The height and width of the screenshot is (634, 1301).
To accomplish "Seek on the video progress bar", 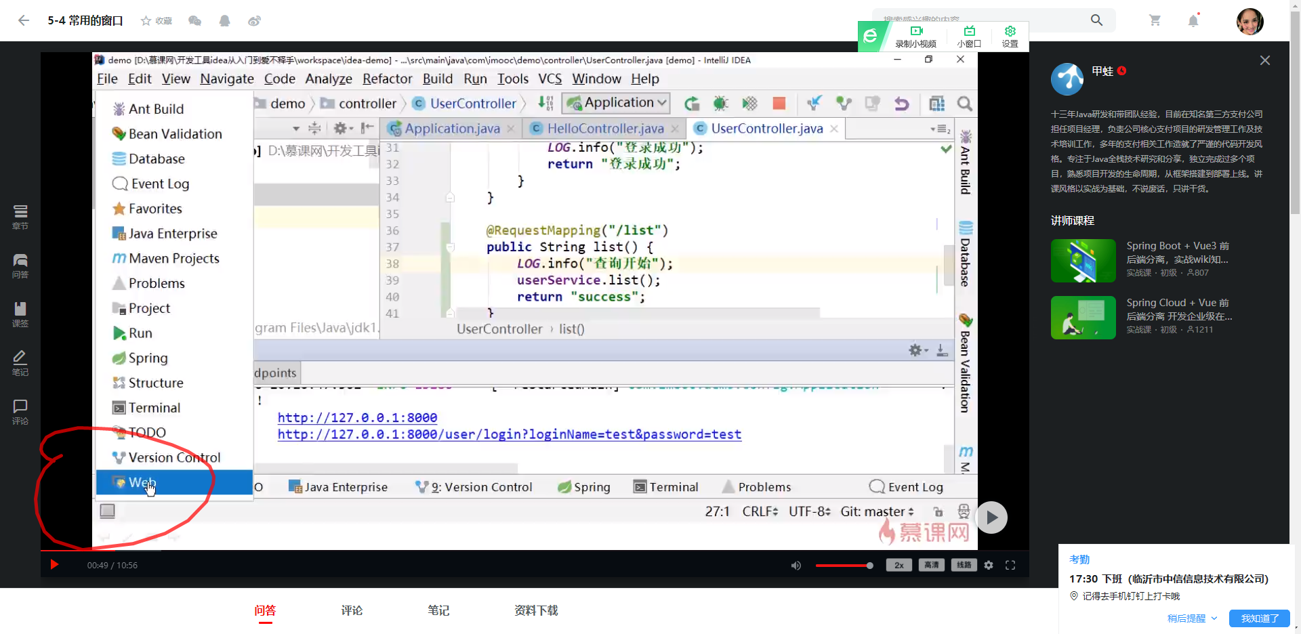I will pyautogui.click(x=535, y=551).
